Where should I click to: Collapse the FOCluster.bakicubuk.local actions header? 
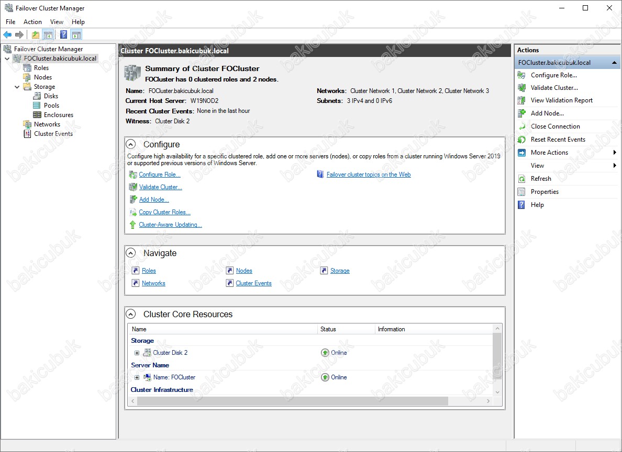(x=614, y=63)
